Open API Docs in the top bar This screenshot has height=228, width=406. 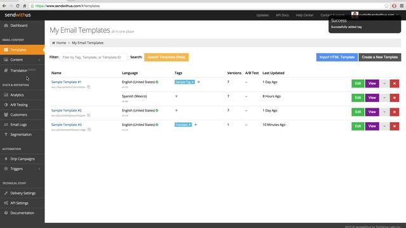click(282, 15)
